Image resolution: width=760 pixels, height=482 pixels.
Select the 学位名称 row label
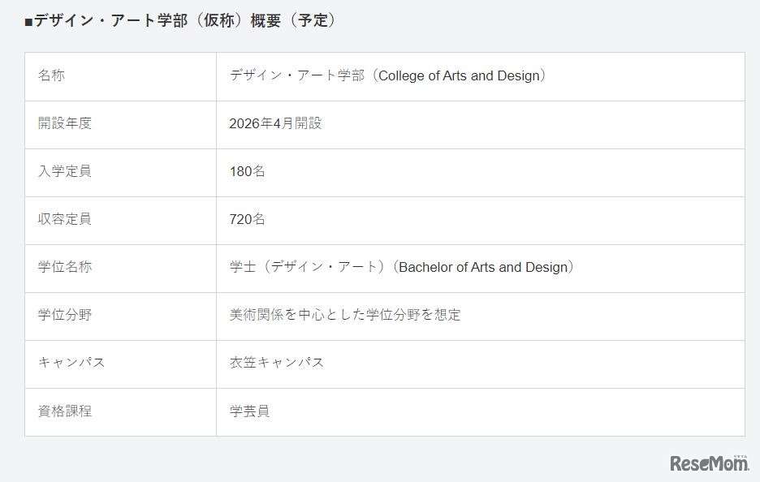coord(65,268)
